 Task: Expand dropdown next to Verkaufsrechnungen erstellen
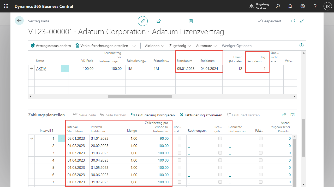tap(134, 46)
